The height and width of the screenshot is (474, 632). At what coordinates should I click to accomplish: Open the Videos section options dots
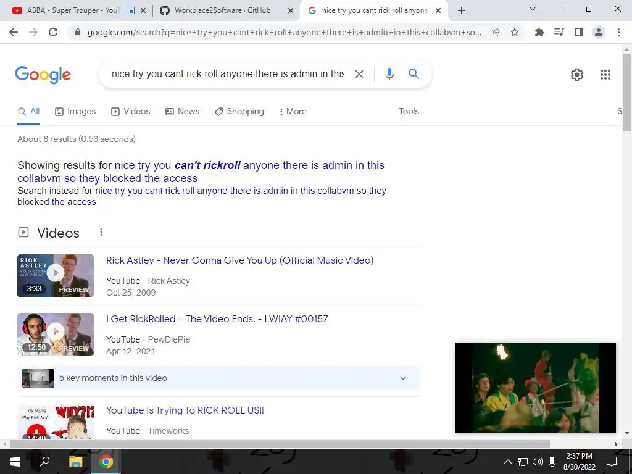pos(101,232)
